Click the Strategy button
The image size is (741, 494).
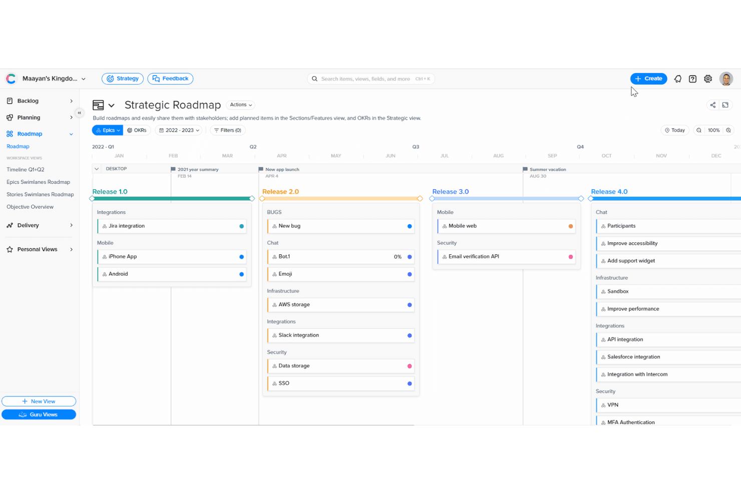point(123,79)
